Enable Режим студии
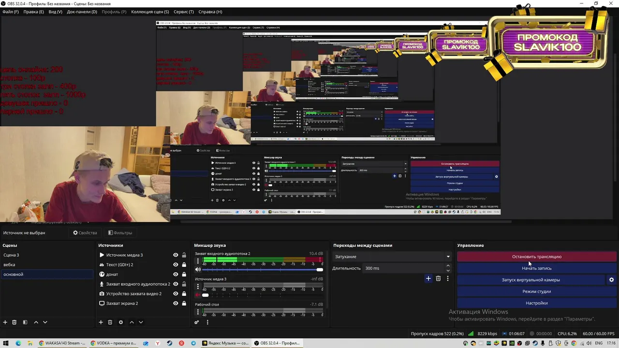 tap(537, 291)
